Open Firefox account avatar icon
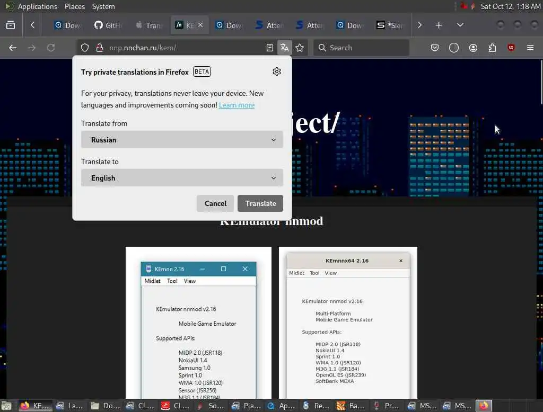 point(473,48)
